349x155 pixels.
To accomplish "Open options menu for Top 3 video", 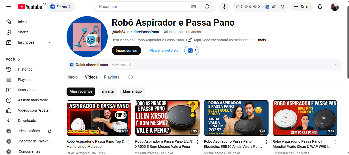I will [129, 142].
